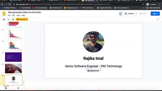Click the Present button
The image size is (162, 91).
click(130, 14)
